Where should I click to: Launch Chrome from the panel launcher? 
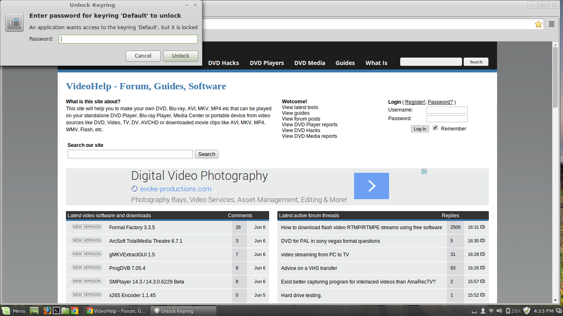click(75, 311)
